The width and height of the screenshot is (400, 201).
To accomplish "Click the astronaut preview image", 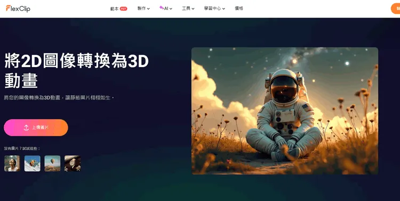I will coord(285,111).
